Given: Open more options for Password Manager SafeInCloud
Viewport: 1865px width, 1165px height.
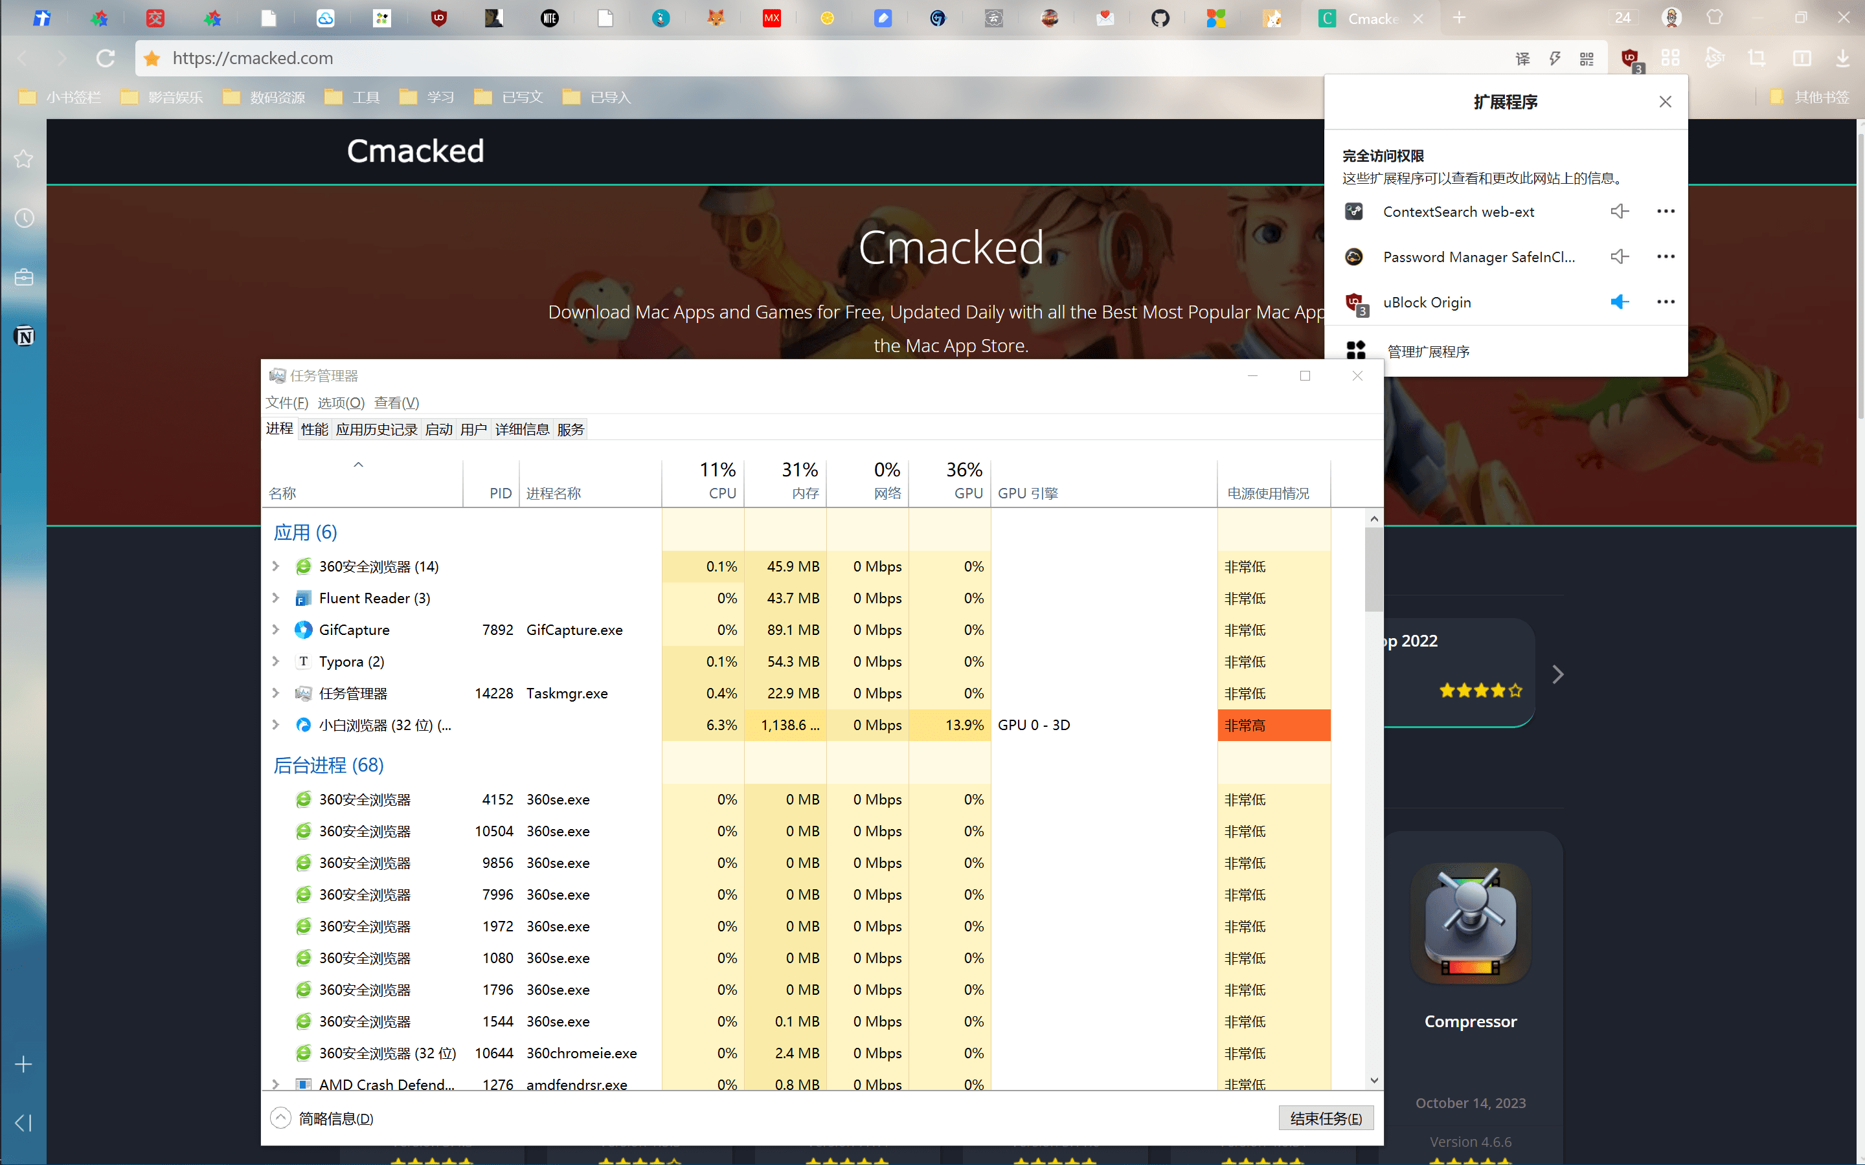Looking at the screenshot, I should pos(1666,256).
